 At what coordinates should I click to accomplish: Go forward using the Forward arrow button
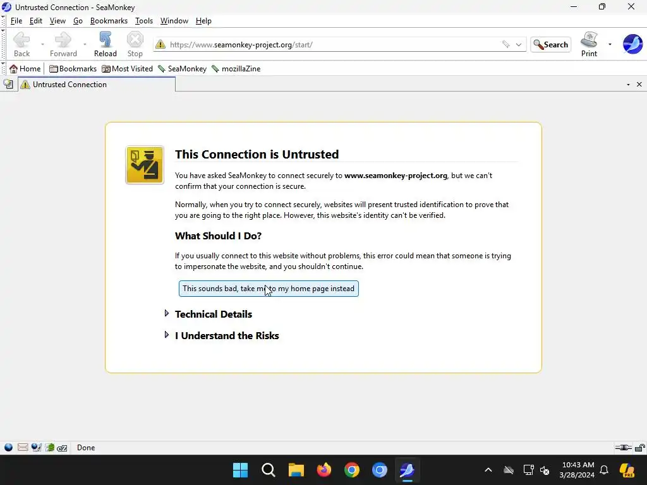[63, 44]
